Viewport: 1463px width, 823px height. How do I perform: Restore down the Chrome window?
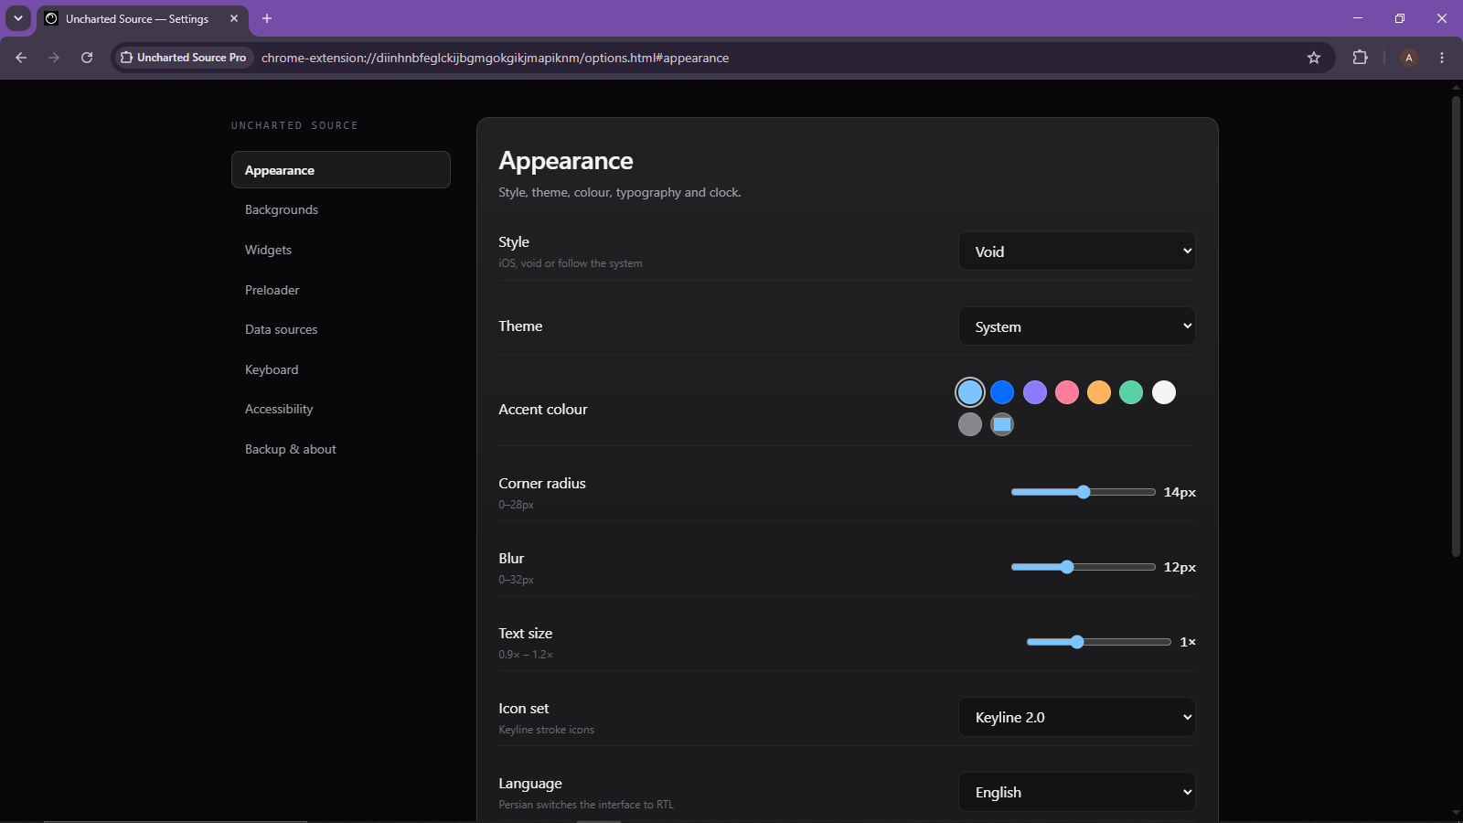pos(1400,18)
